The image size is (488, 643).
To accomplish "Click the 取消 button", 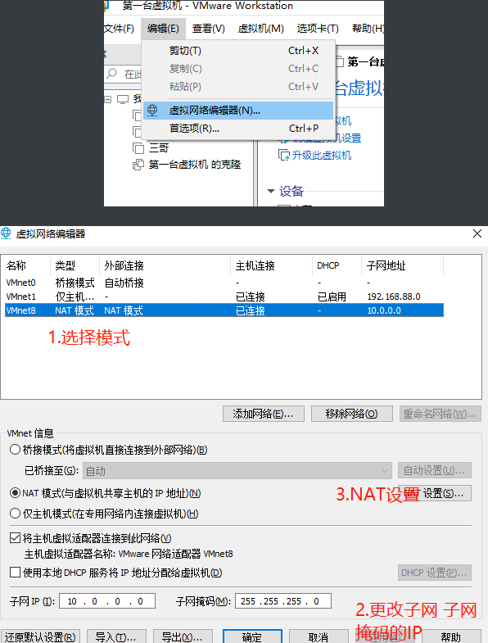I will (319, 636).
